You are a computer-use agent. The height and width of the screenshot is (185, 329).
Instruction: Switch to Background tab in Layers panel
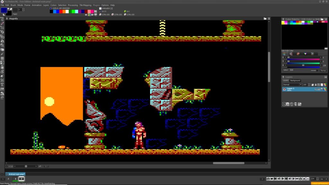click(295, 81)
